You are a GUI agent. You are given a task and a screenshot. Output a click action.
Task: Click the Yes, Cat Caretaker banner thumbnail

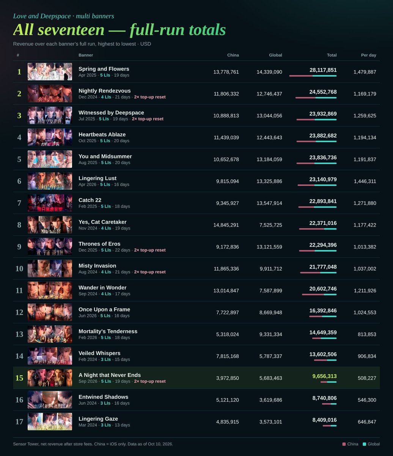[x=50, y=225]
